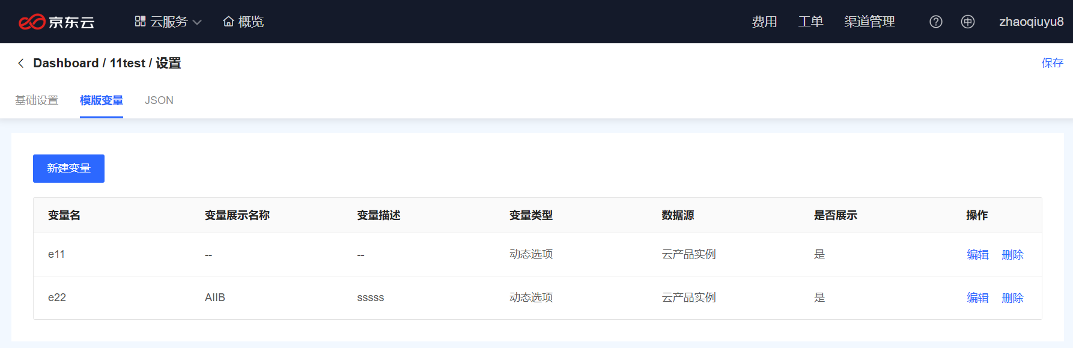Click 保存 to save settings
The width and height of the screenshot is (1073, 348).
pyautogui.click(x=1053, y=63)
